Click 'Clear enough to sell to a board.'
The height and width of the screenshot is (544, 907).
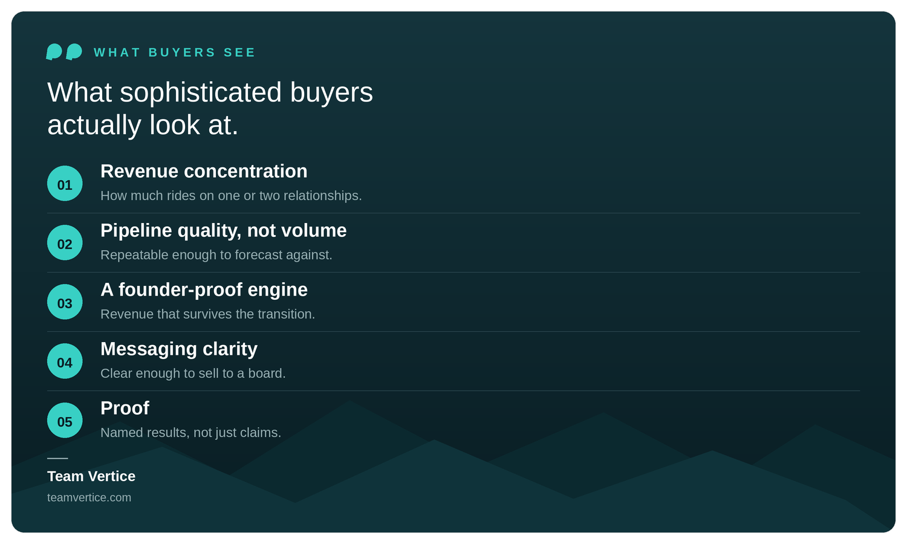(193, 374)
